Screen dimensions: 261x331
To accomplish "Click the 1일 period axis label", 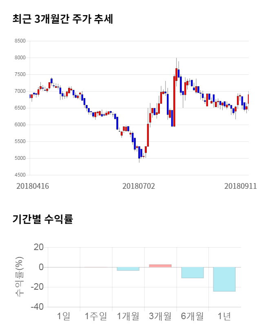I will pos(64,316).
